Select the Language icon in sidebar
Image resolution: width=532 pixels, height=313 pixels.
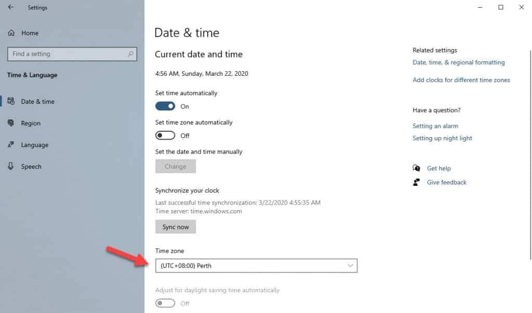[11, 145]
